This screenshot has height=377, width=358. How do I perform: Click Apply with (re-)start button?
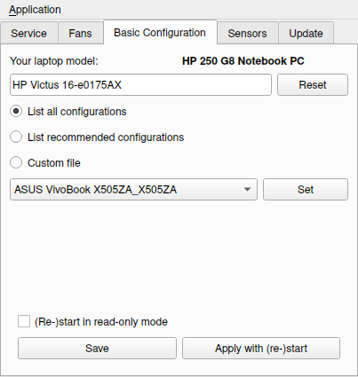click(261, 349)
